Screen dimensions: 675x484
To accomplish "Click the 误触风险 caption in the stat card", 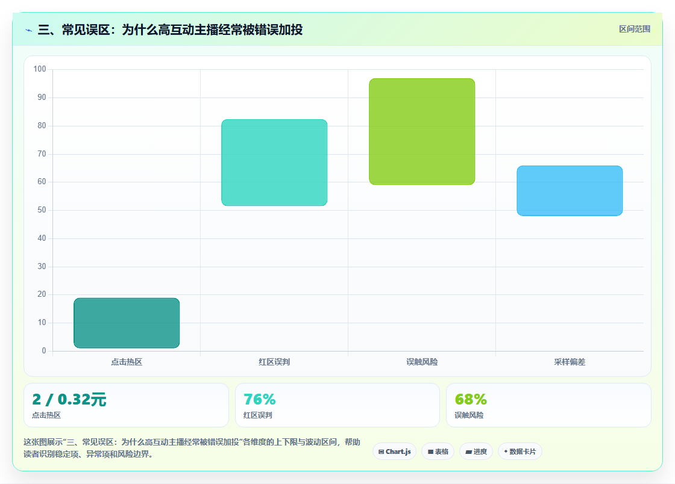I will coord(469,415).
